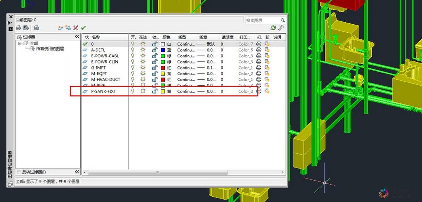Click the green Refresh icon
Screen dimensions: 422x202
pos(273,27)
